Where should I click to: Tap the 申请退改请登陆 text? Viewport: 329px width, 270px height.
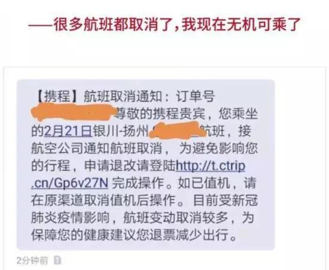click(x=130, y=166)
